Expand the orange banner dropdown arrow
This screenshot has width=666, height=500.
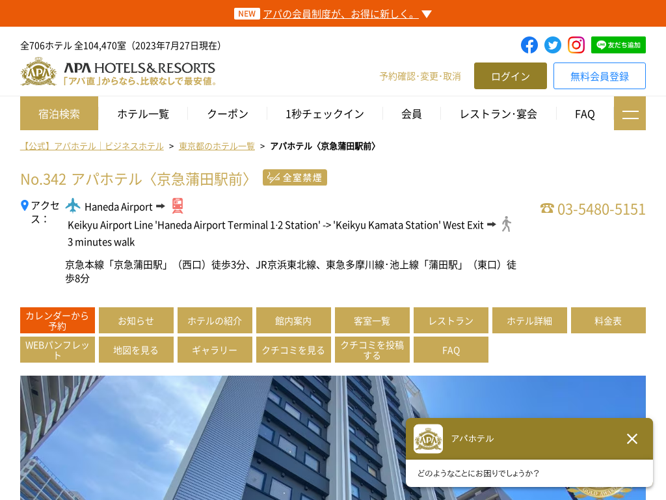pos(427,14)
